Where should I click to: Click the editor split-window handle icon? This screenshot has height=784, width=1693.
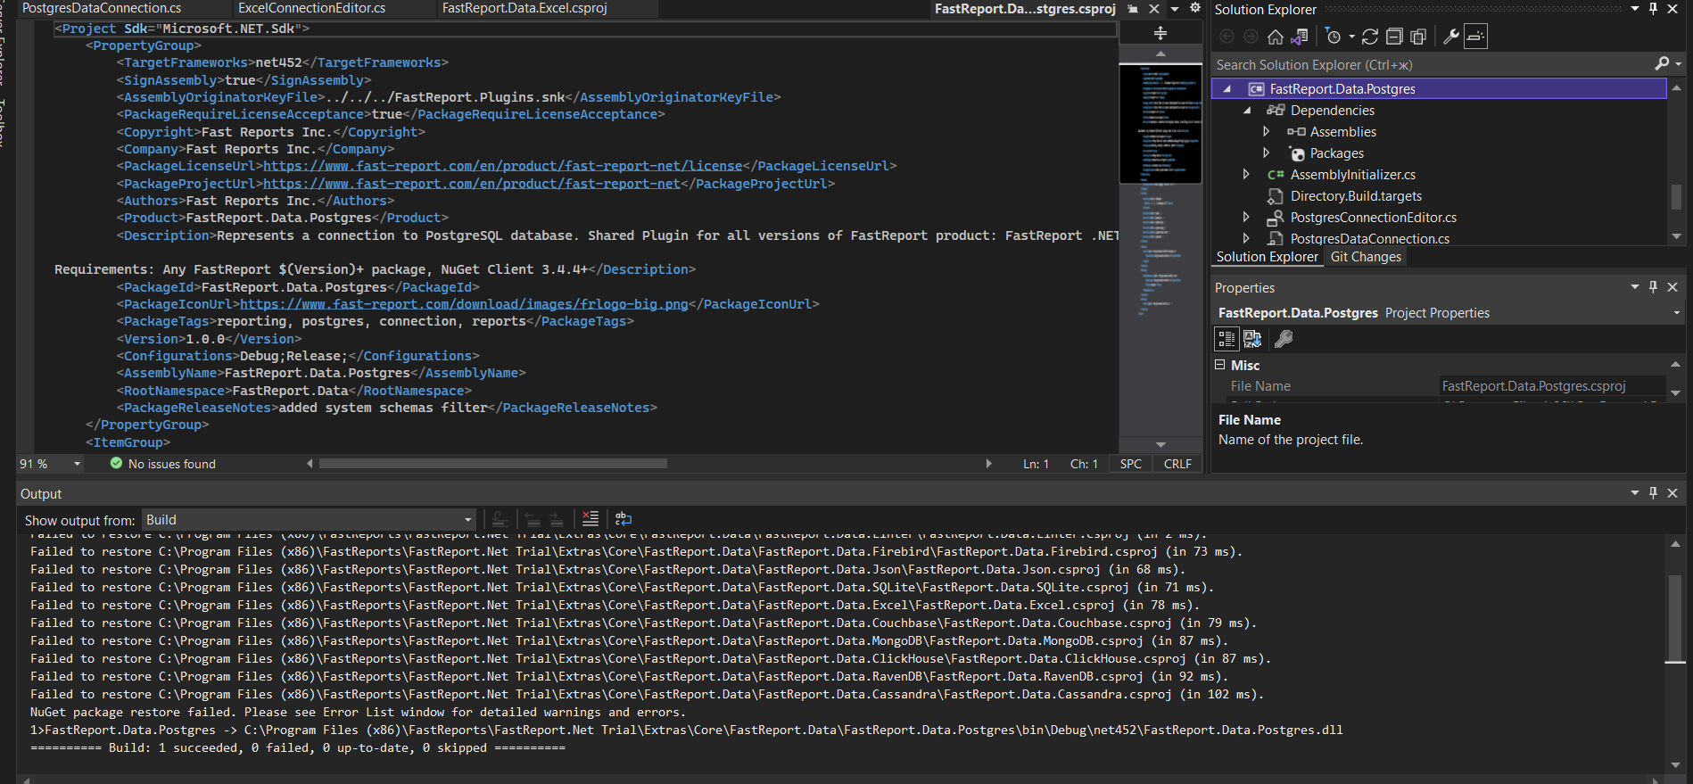point(1160,33)
